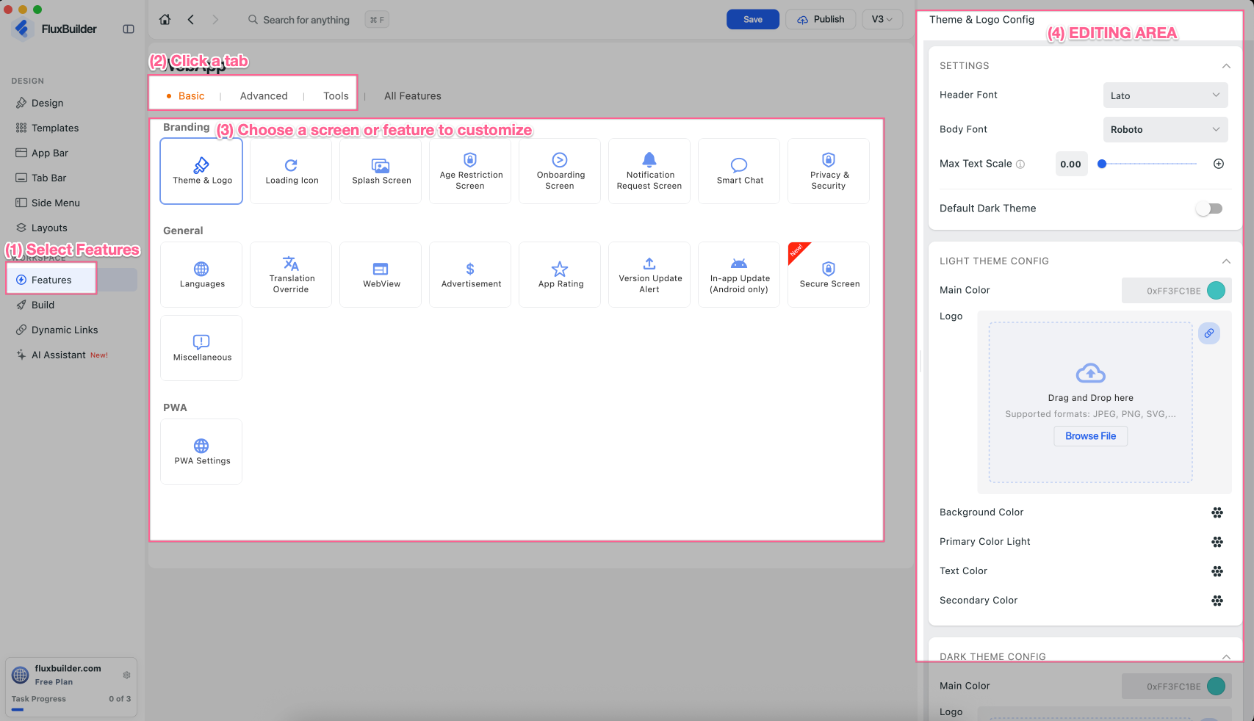Open the fluxbuilder.com Free Plan account card

click(71, 688)
